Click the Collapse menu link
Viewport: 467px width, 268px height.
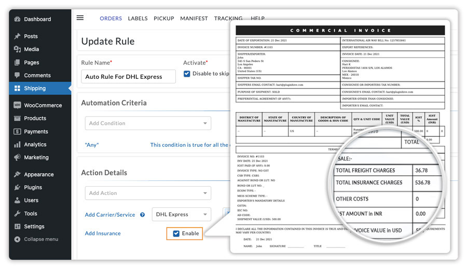41,239
